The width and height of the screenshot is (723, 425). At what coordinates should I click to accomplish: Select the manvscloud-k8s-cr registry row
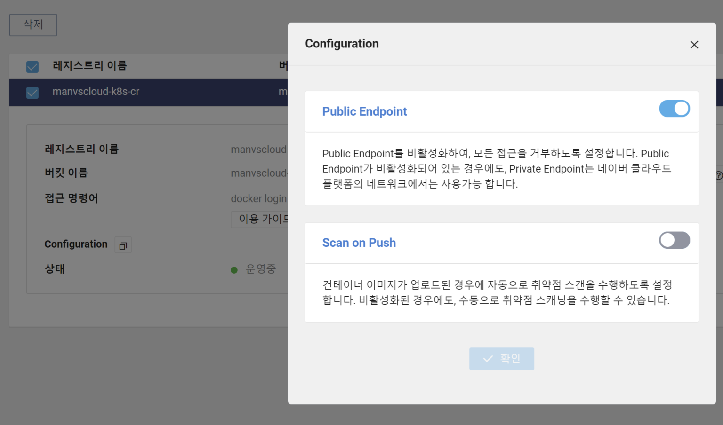96,92
